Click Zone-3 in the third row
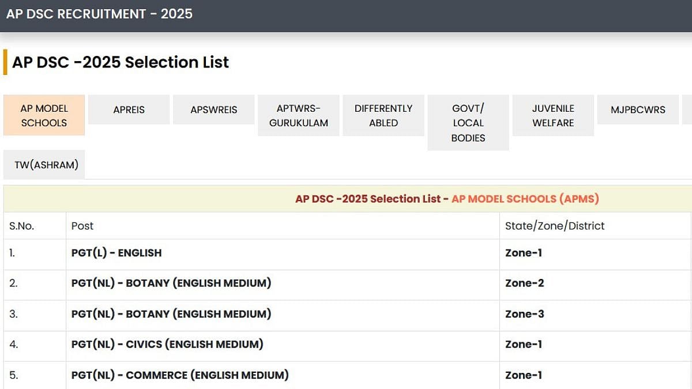The height and width of the screenshot is (389, 692). click(x=524, y=314)
